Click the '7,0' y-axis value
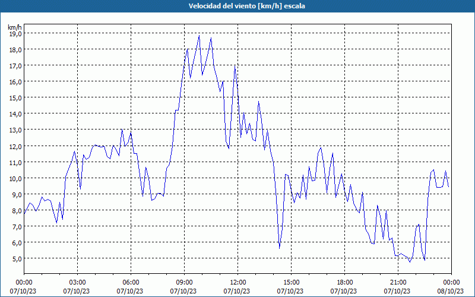The image size is (475, 297). tap(17, 227)
